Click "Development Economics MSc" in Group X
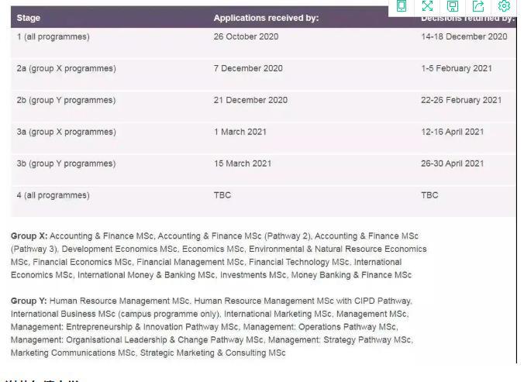This screenshot has width=524, height=382. (119, 249)
